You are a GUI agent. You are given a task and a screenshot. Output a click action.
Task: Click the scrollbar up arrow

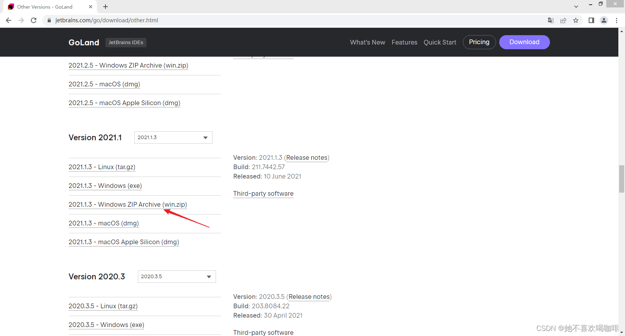(x=621, y=31)
